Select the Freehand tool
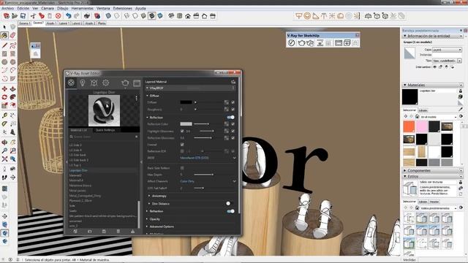Image resolution: width=468 pixels, height=263 pixels. [x=12, y=45]
